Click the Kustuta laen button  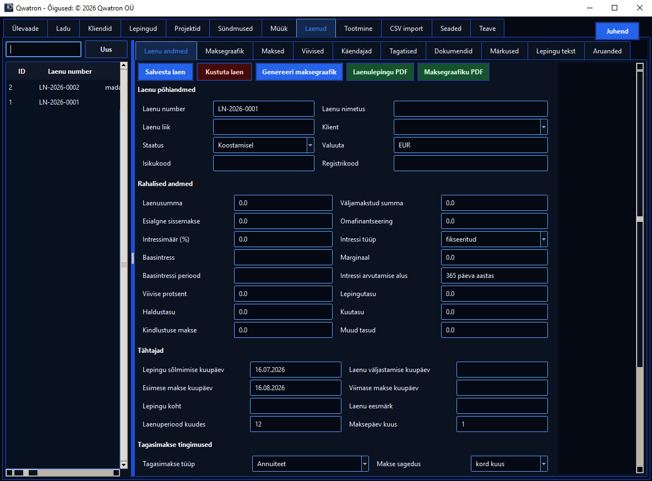click(x=224, y=72)
